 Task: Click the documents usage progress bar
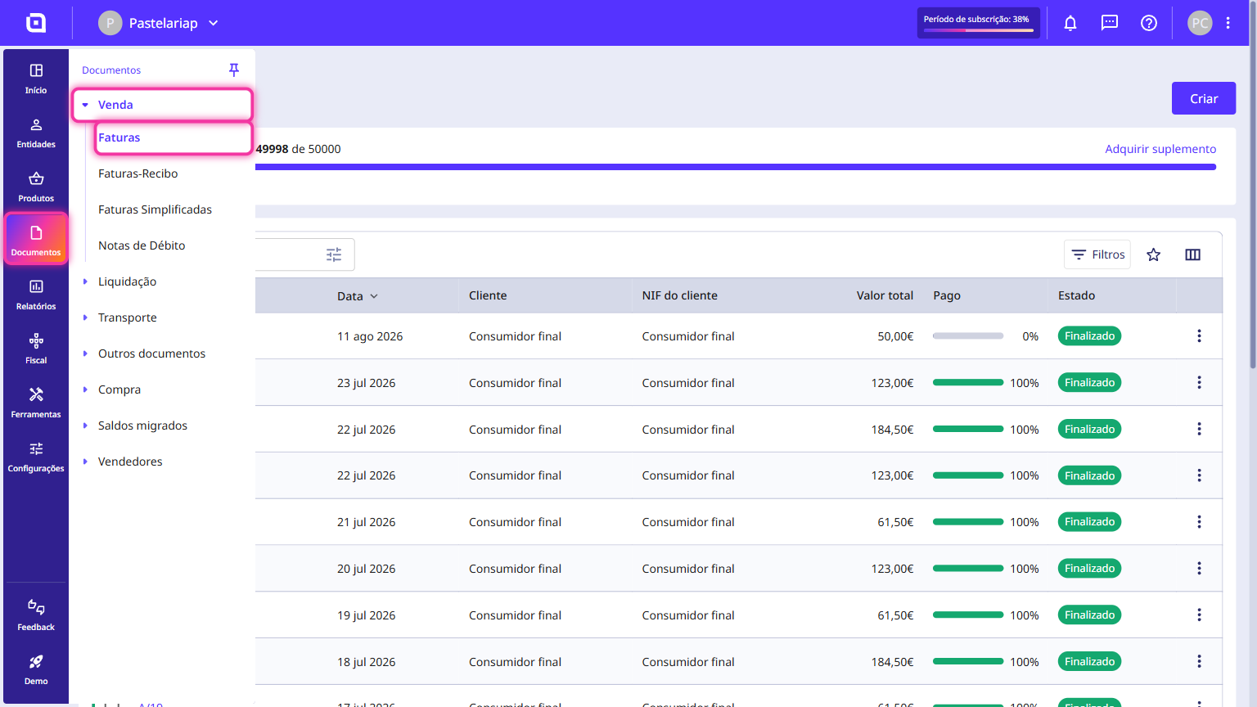pos(736,167)
